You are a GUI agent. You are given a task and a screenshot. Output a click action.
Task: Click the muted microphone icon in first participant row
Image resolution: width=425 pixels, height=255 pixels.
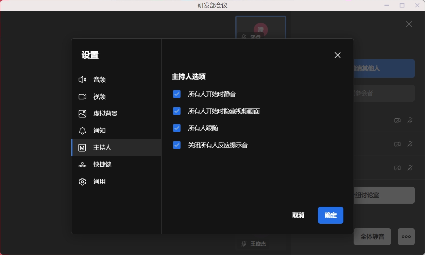point(410,120)
